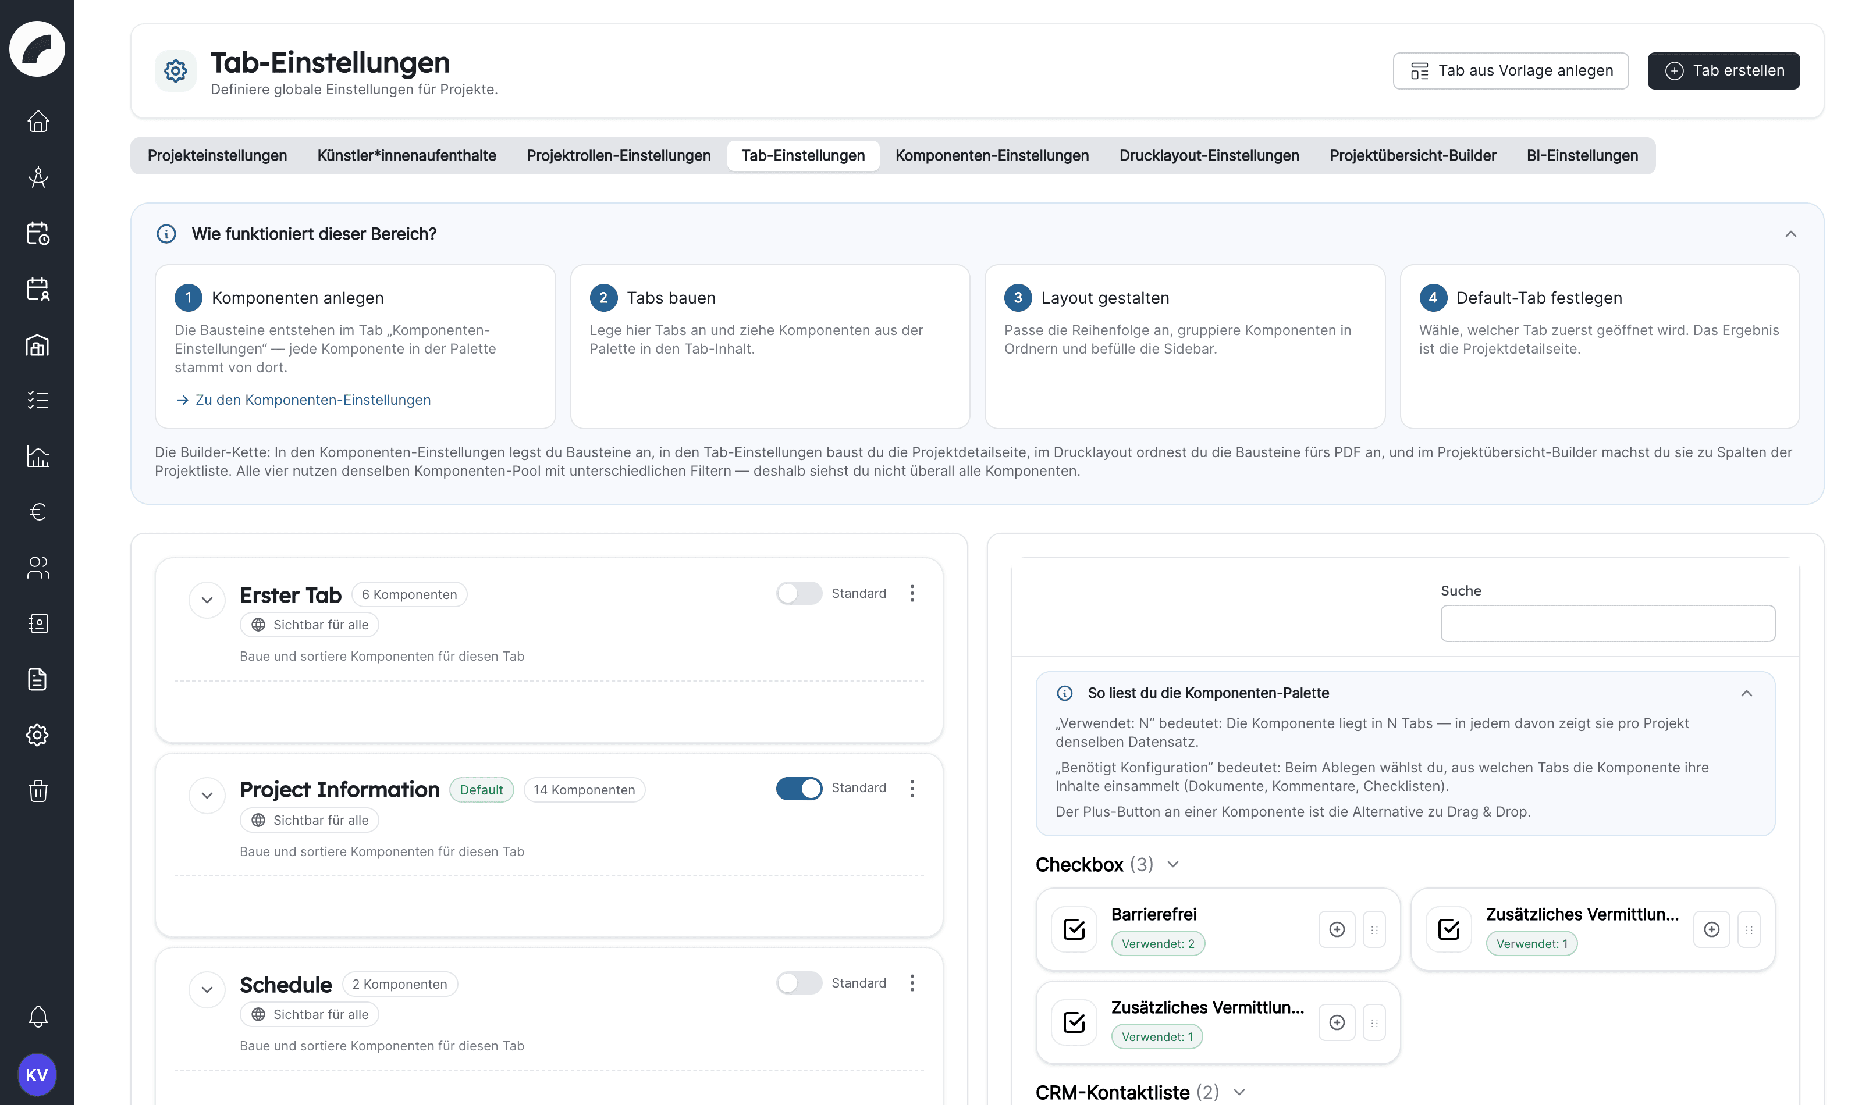Expand the Project Information section
1862x1105 pixels.
click(207, 795)
